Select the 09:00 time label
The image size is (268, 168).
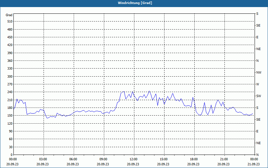pyautogui.click(x=104, y=159)
